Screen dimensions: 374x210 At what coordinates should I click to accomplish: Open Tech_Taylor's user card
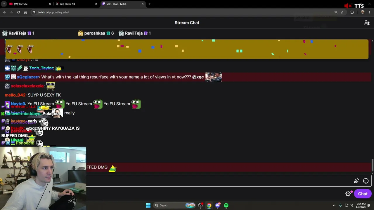41,68
